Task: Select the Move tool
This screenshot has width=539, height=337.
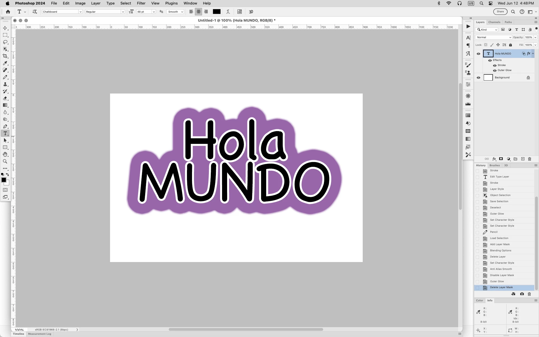Action: point(5,28)
